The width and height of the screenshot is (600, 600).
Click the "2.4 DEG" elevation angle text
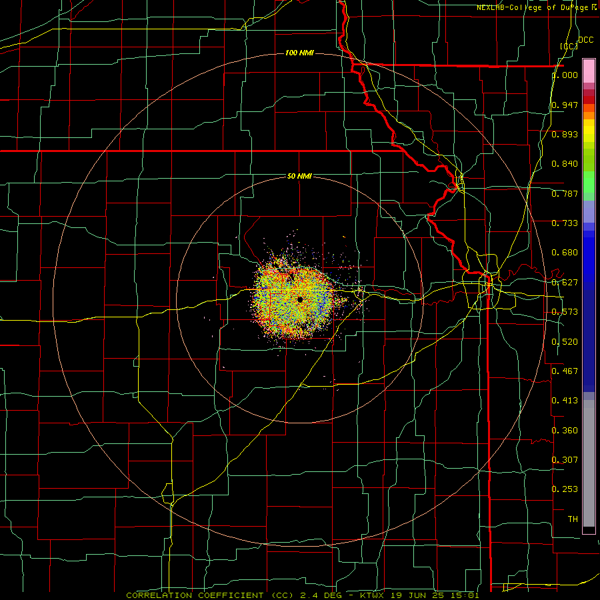(320, 595)
